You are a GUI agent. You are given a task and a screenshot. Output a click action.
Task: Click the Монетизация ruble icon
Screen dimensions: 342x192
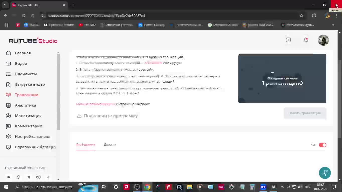(8, 116)
